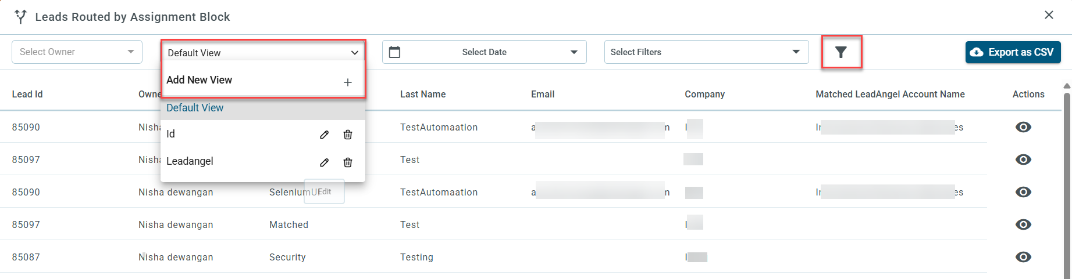Viewport: 1072px width, 279px height.
Task: Choose the Leadangel view option
Action: tap(262, 161)
